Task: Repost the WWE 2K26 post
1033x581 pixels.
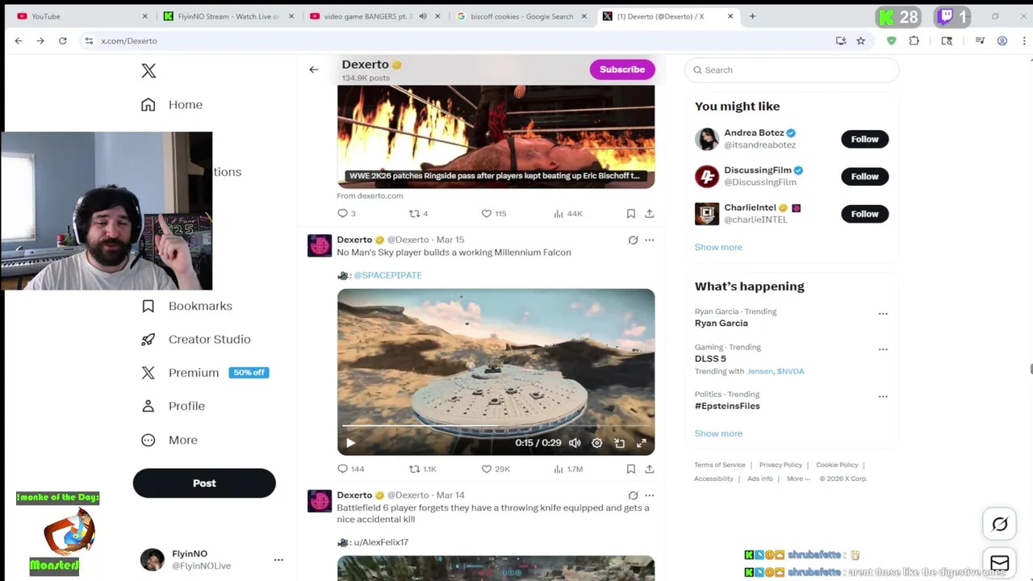Action: coord(418,214)
